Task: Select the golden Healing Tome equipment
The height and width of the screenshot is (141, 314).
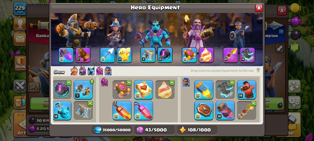Action: (x=143, y=90)
